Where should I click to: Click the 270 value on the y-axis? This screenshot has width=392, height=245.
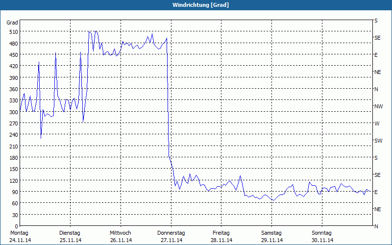(x=13, y=123)
